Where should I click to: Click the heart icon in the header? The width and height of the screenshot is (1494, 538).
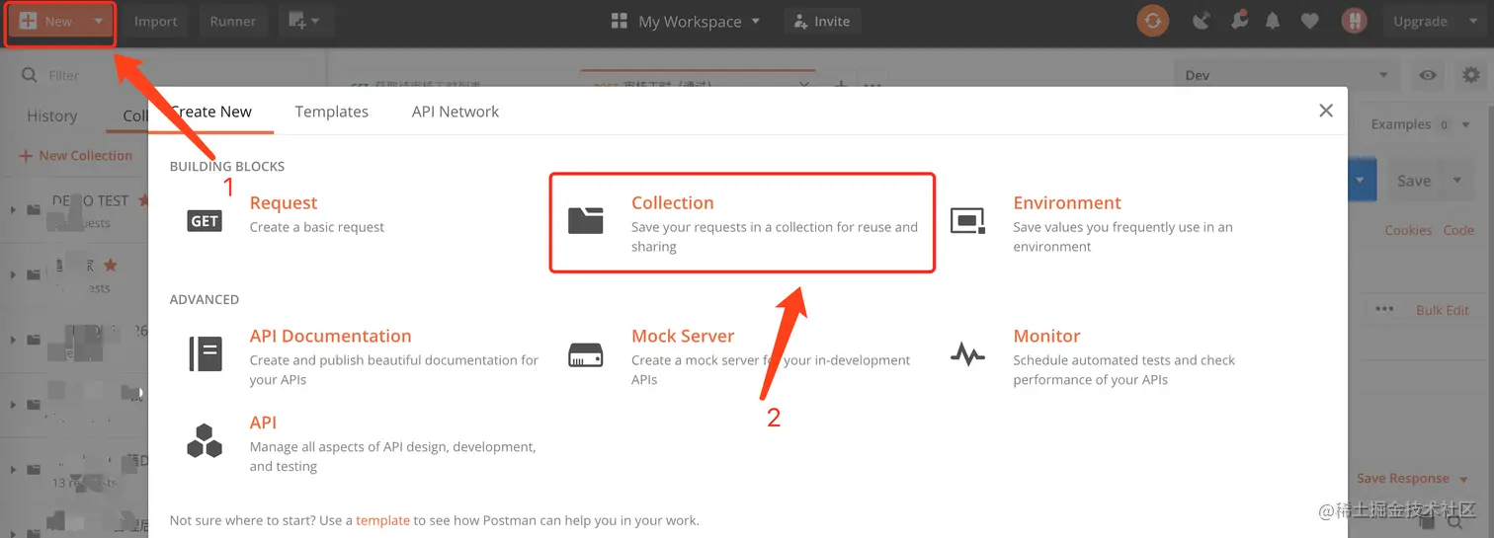coord(1309,21)
